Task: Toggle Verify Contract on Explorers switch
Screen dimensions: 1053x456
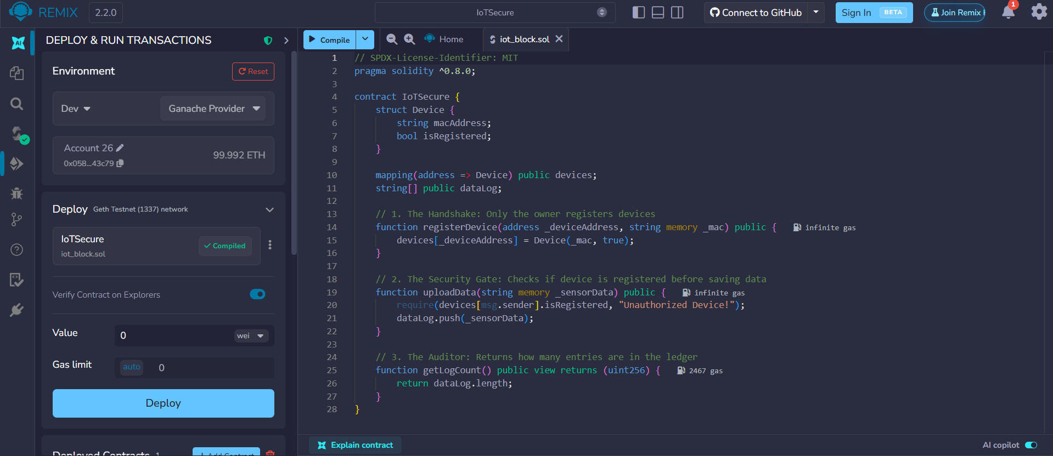Action: point(257,294)
